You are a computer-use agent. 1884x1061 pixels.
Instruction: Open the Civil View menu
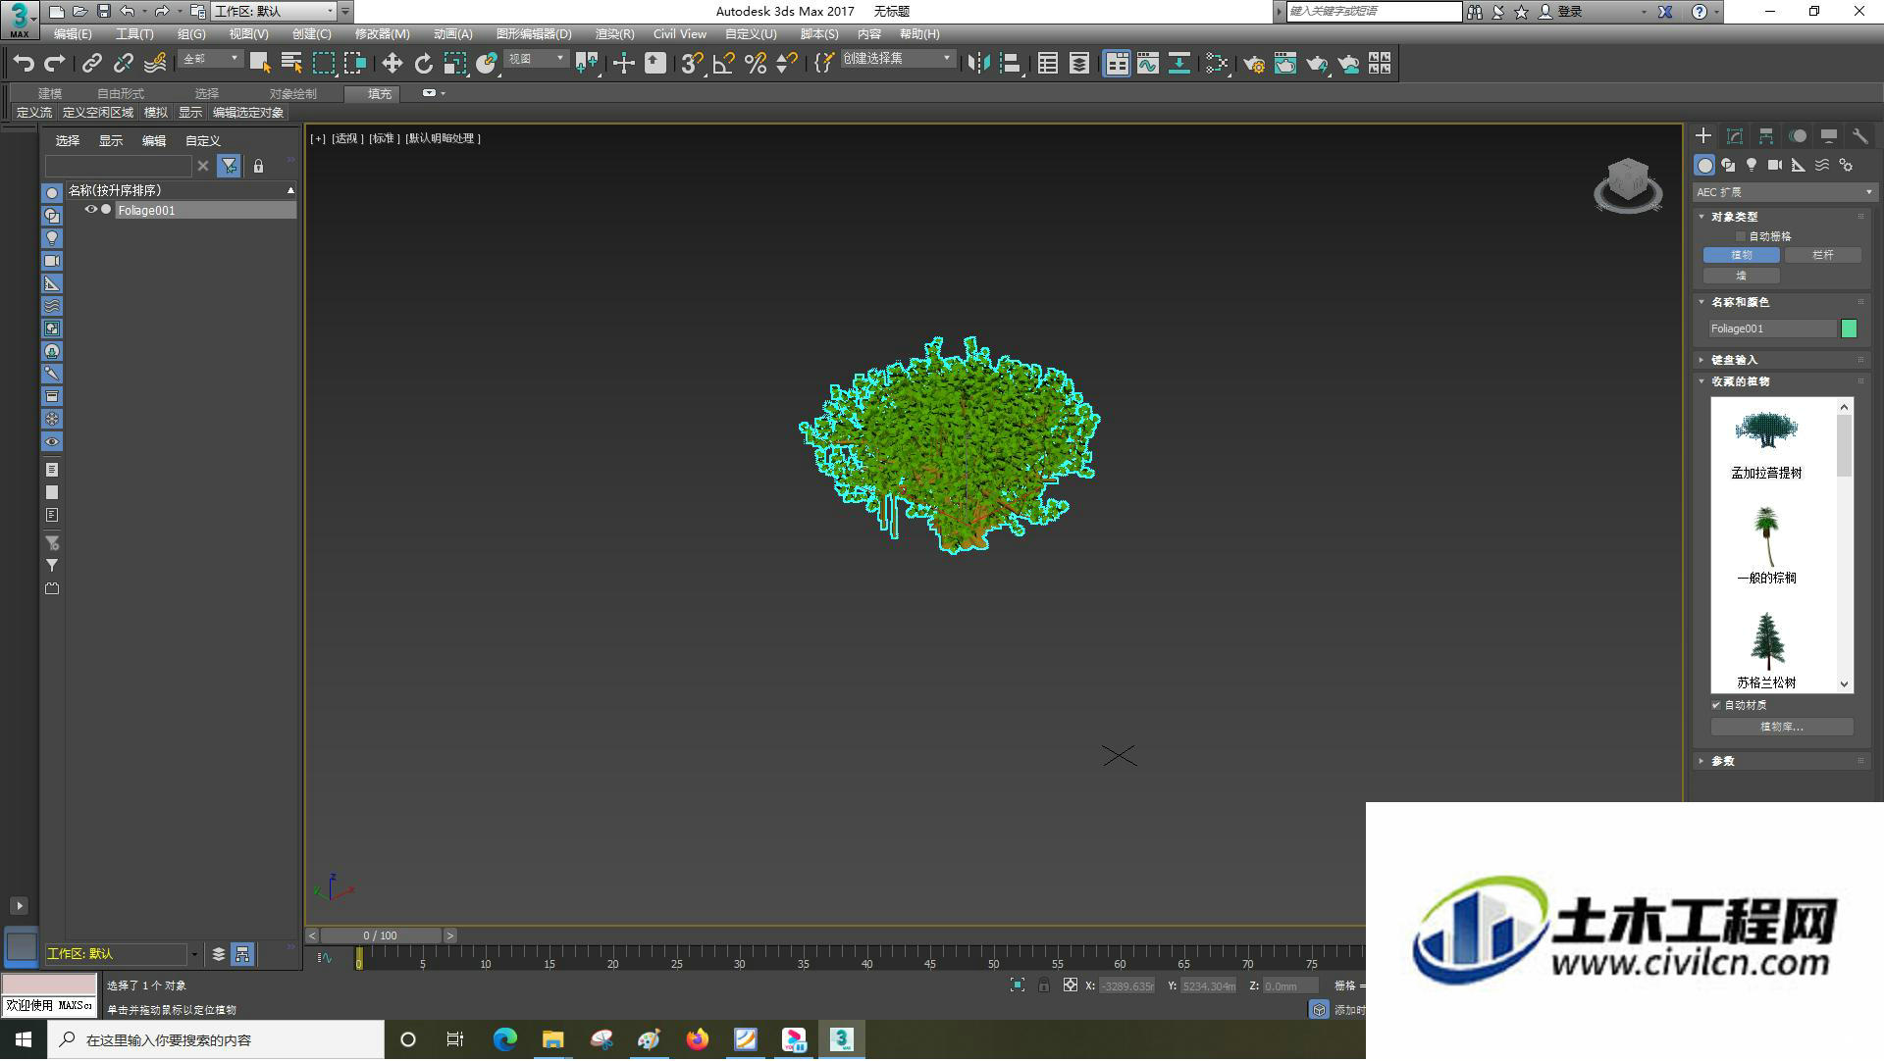[x=679, y=34]
